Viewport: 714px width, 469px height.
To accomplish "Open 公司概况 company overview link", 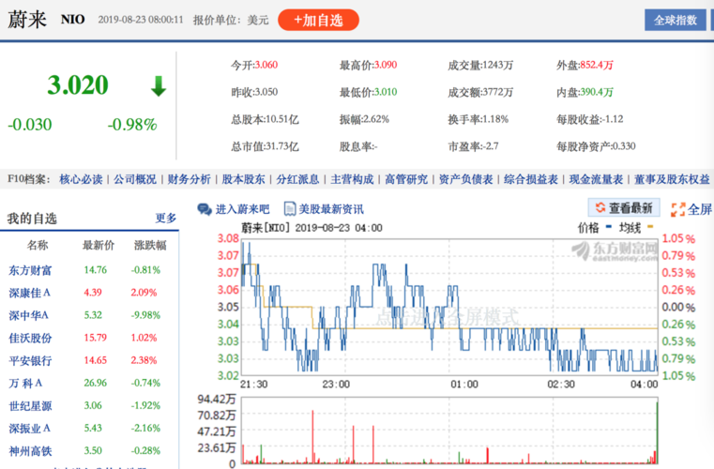I will [x=135, y=179].
